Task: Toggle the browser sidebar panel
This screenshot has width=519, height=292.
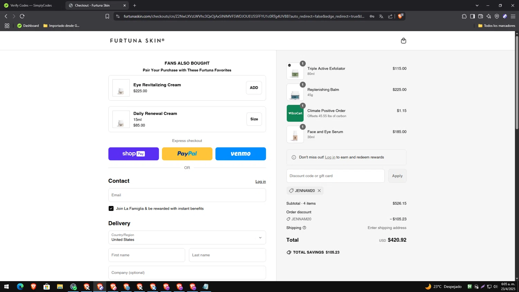Action: [472, 16]
